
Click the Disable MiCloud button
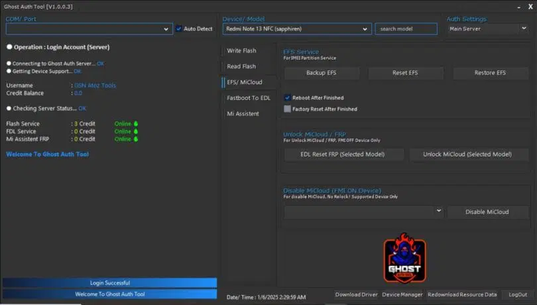click(487, 212)
